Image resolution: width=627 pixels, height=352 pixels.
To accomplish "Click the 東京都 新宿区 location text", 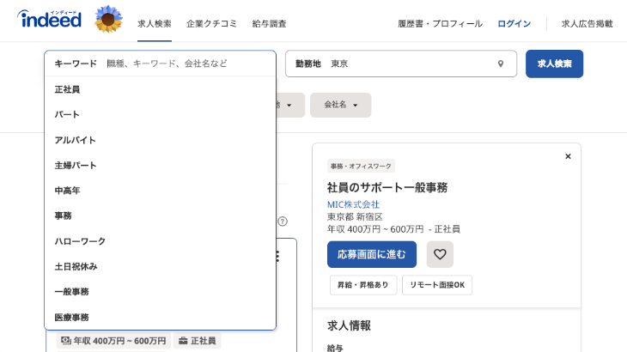I will pyautogui.click(x=355, y=217).
